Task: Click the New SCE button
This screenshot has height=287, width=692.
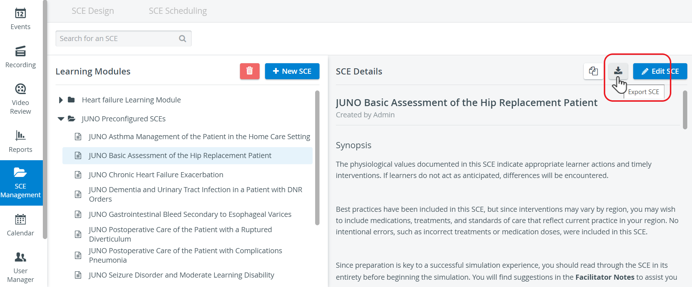Action: pyautogui.click(x=292, y=71)
